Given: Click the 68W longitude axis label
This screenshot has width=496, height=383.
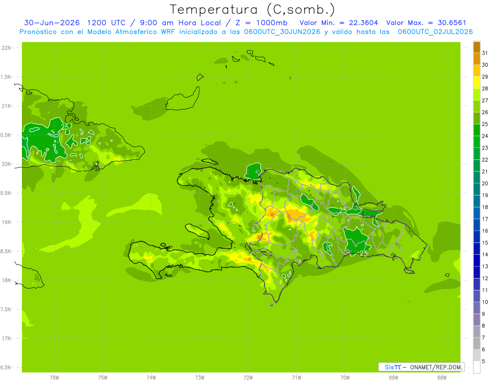Looking at the screenshot, I should pos(441,377).
